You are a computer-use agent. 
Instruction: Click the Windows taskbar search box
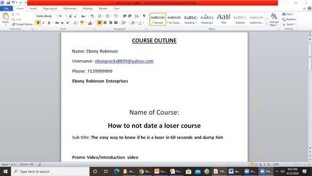51,172
